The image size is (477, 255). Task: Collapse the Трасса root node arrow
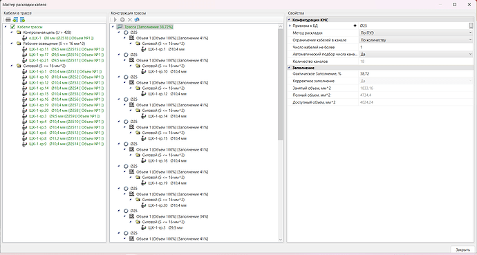pos(113,27)
